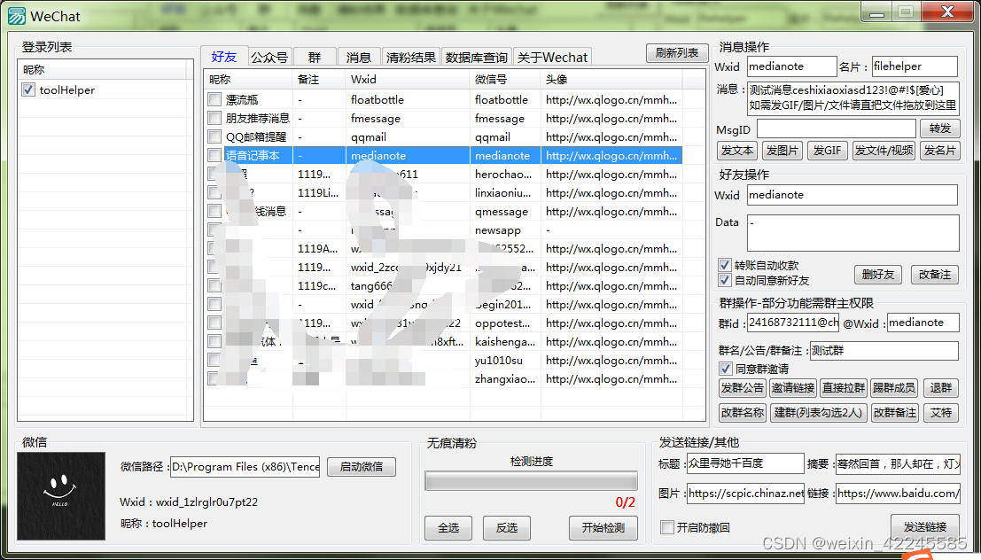The image size is (981, 560).
Task: Click into the 消息 text area
Action: (853, 97)
